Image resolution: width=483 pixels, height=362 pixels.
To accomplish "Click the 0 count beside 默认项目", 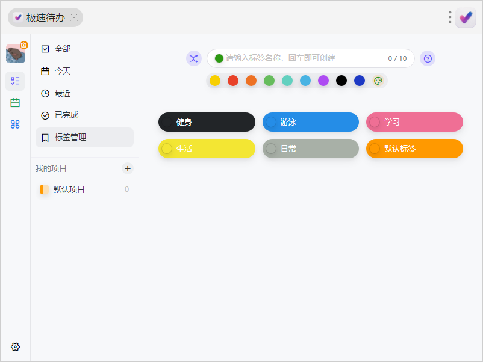I will [126, 189].
